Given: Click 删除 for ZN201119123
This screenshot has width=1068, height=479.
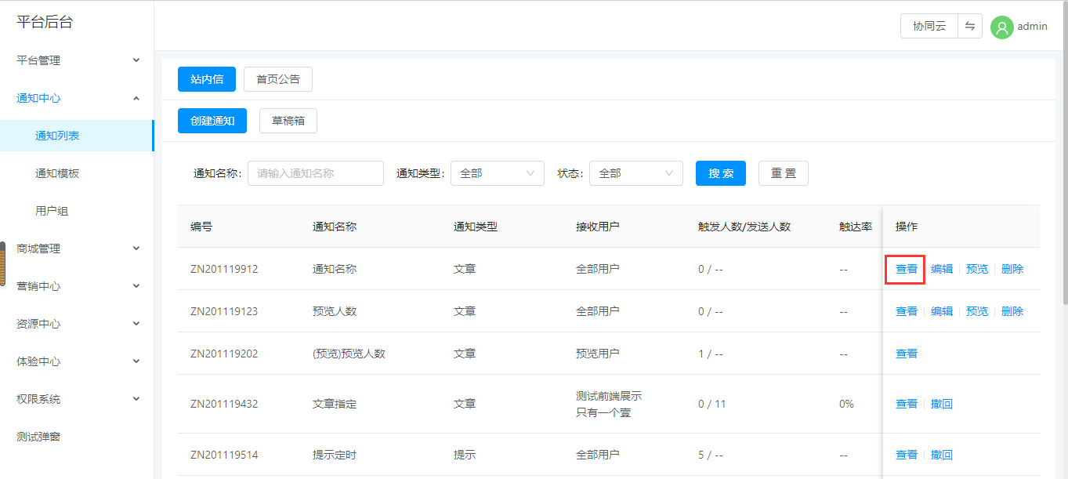Looking at the screenshot, I should click(1012, 311).
